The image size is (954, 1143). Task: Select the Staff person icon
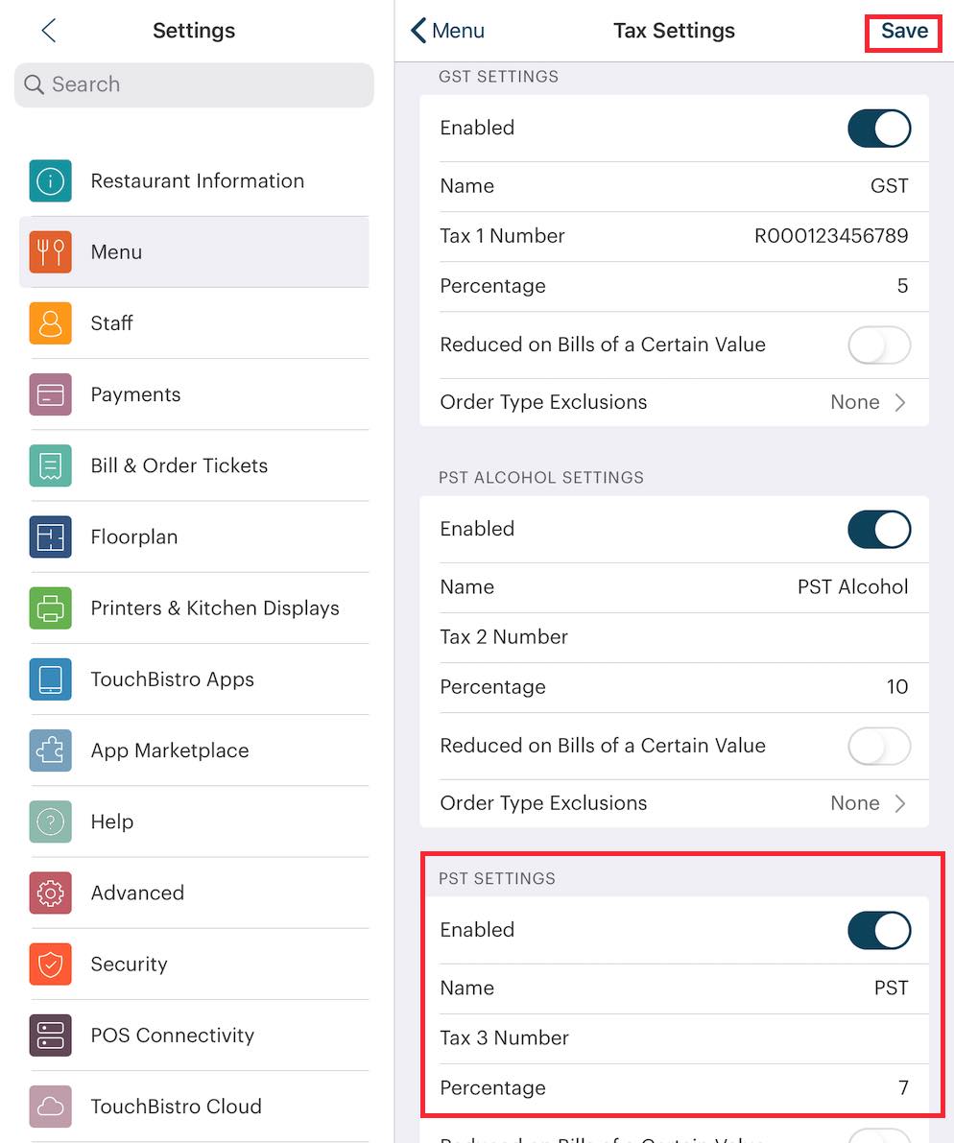(x=50, y=323)
